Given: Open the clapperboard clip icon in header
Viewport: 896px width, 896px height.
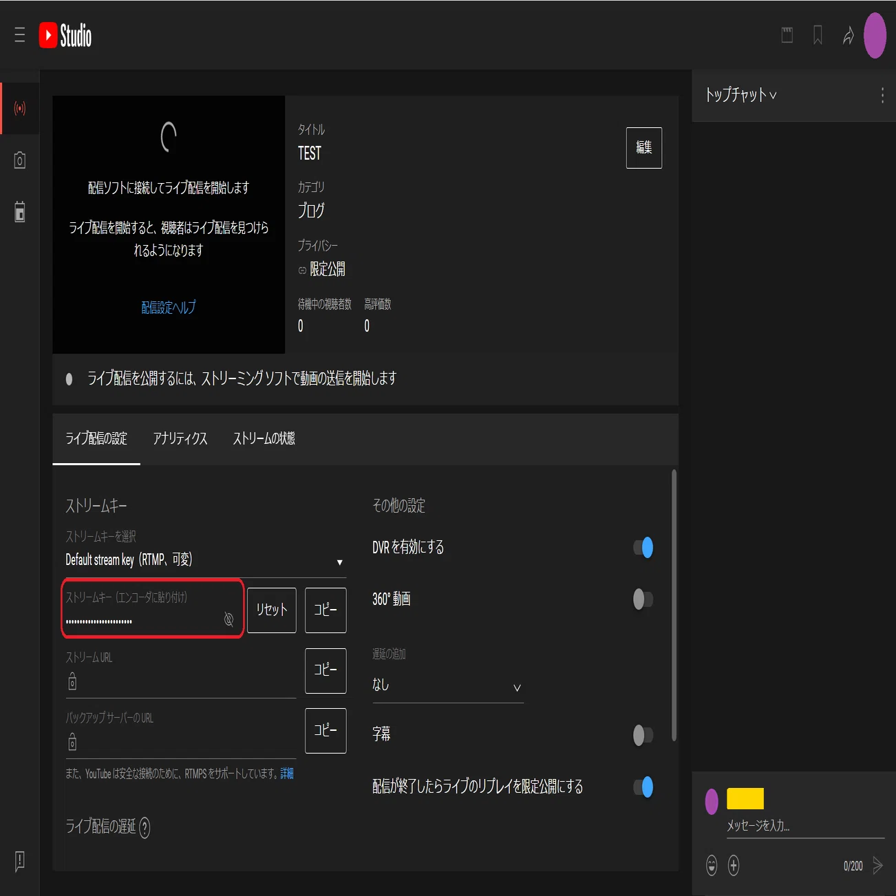Looking at the screenshot, I should click(787, 35).
